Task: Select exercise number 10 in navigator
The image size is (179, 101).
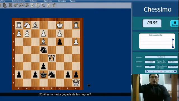Action: tap(157, 72)
